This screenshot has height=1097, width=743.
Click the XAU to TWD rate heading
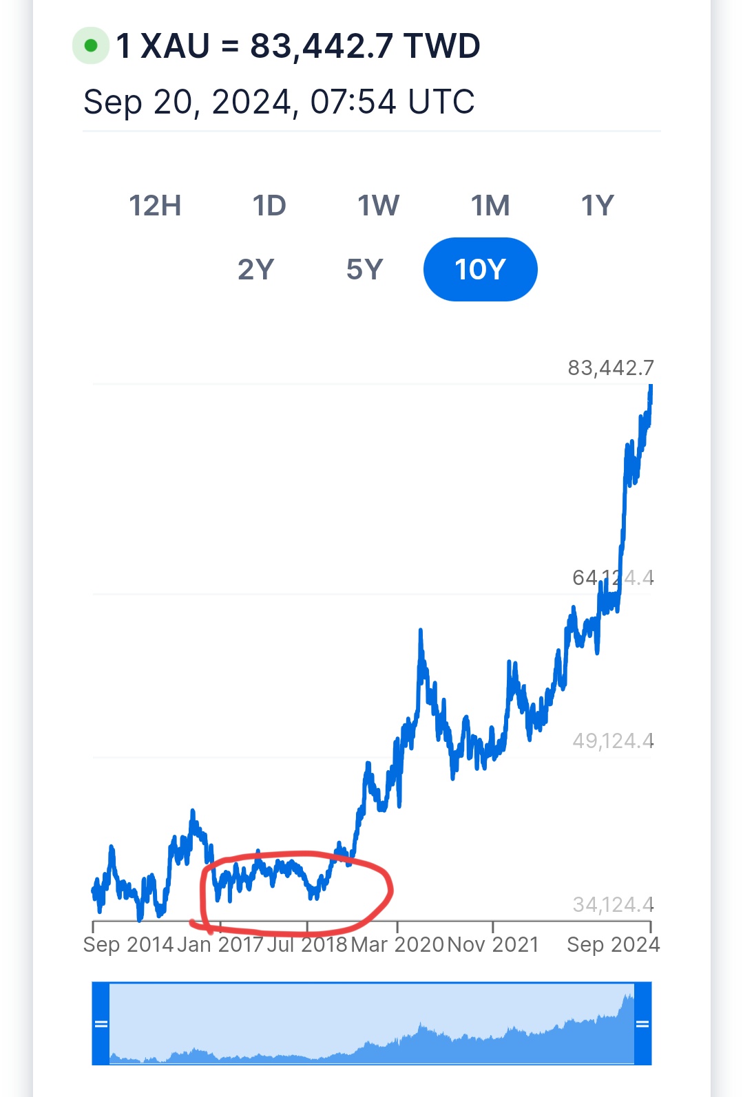pyautogui.click(x=297, y=46)
